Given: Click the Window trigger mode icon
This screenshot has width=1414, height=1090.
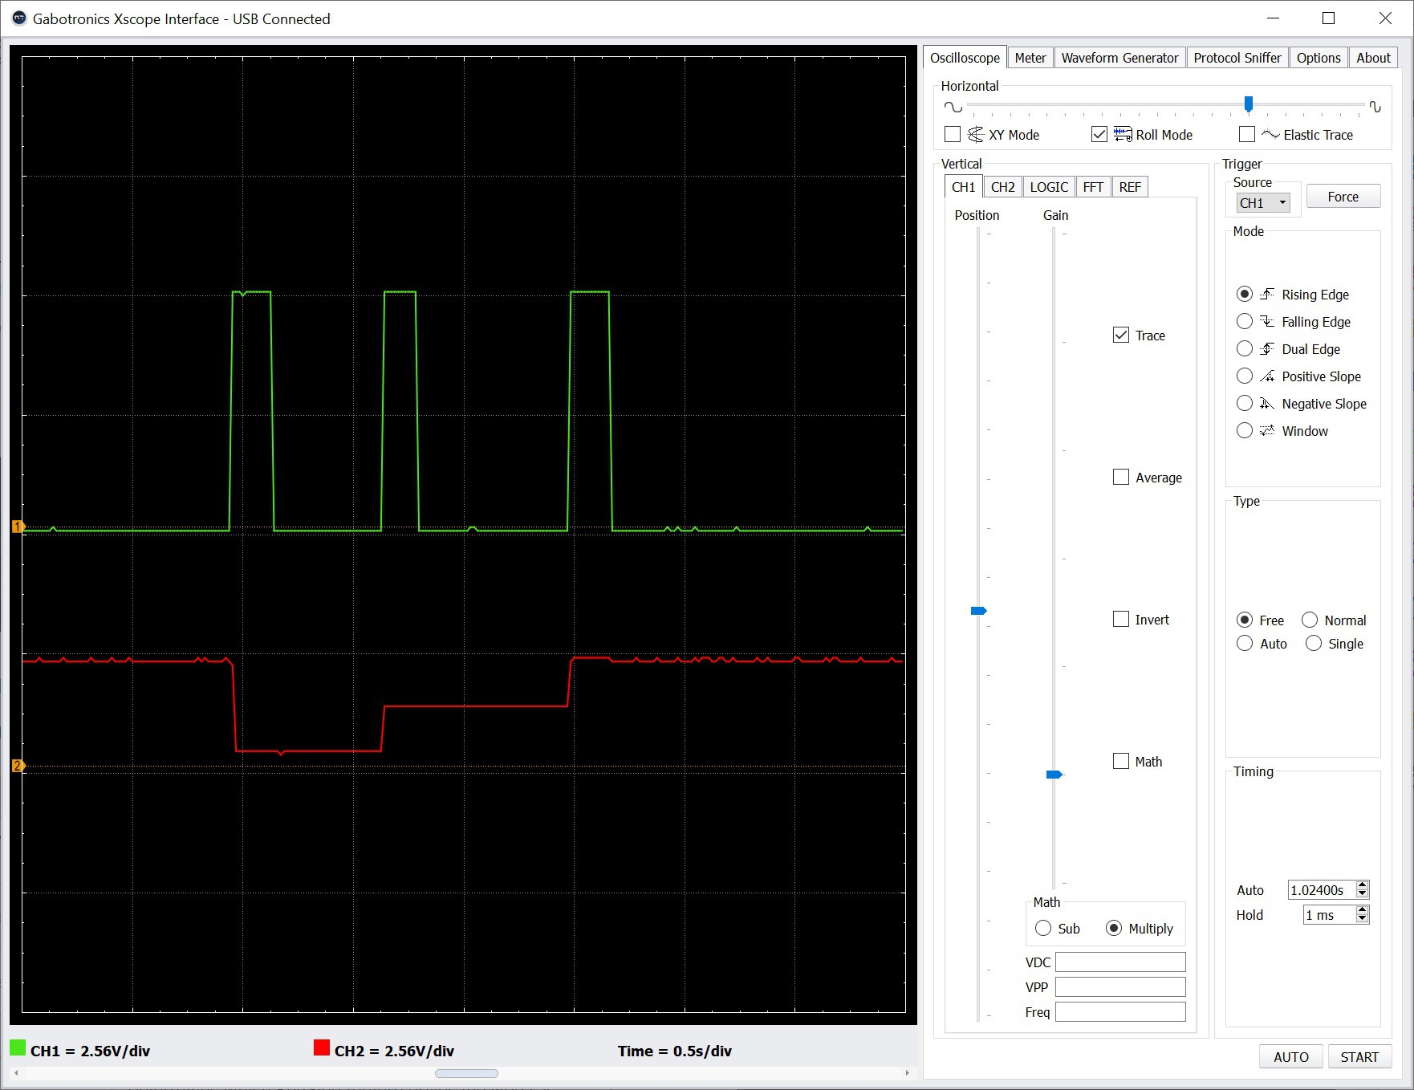Looking at the screenshot, I should 1267,431.
